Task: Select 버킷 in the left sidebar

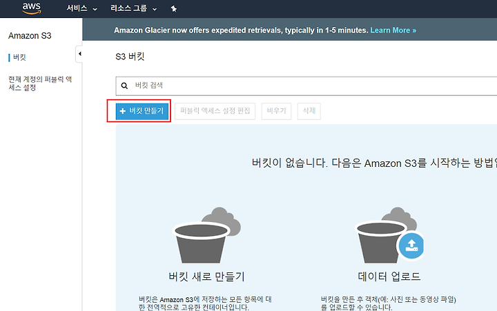Action: click(19, 57)
